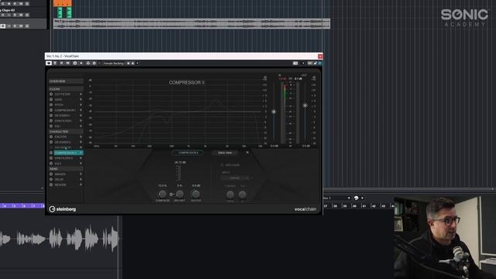496x279 pixels.
Task: Select the Character section header
Action: [x=66, y=131]
